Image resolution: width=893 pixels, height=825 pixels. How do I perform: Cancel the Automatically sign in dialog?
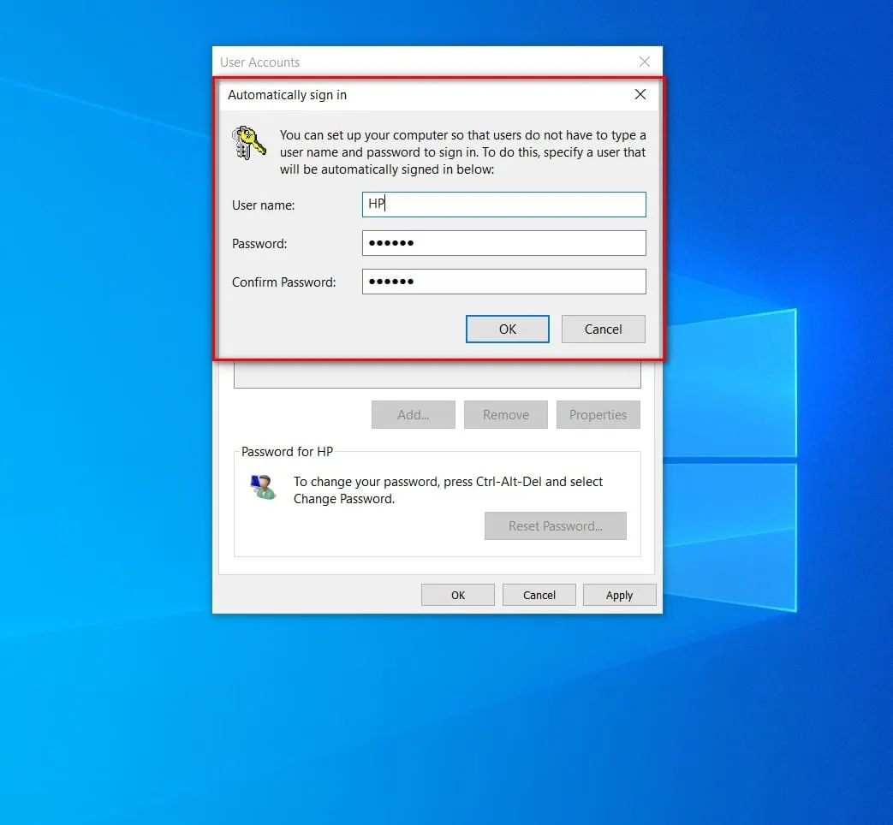click(x=603, y=329)
